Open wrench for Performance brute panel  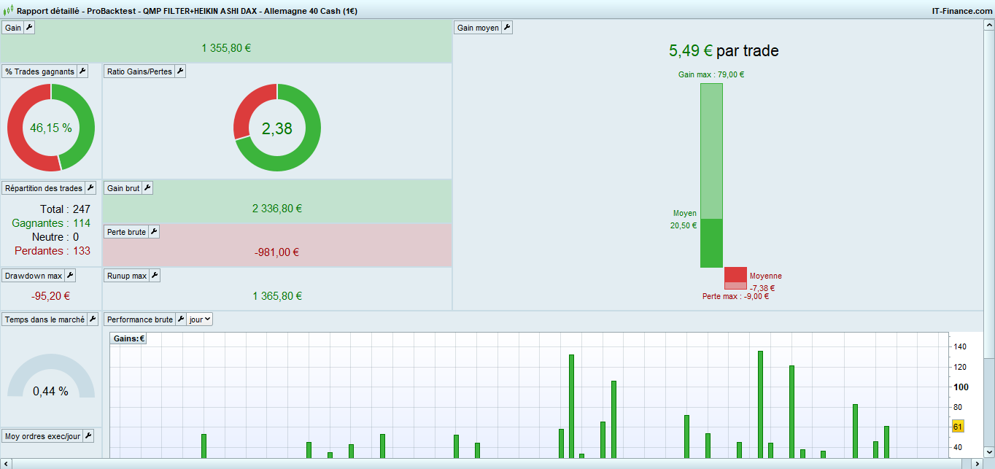click(x=180, y=319)
